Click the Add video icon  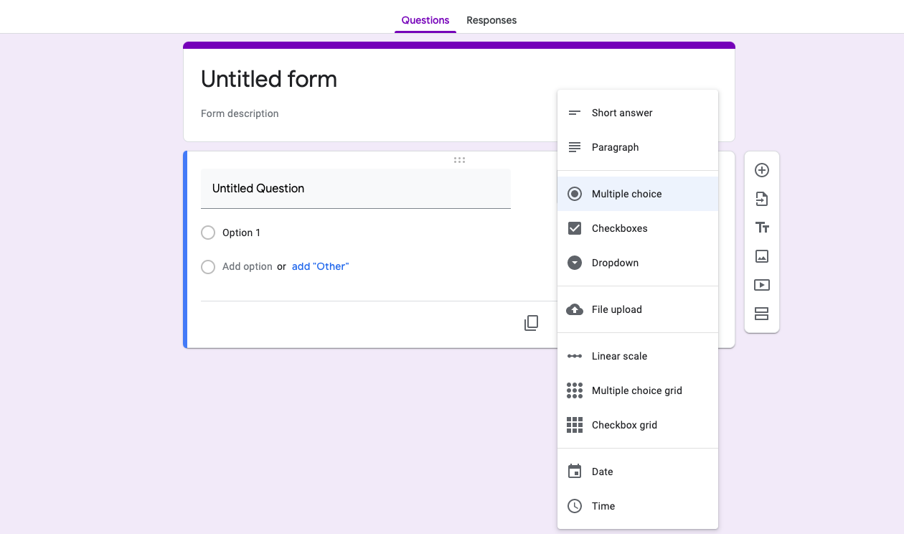click(x=762, y=285)
